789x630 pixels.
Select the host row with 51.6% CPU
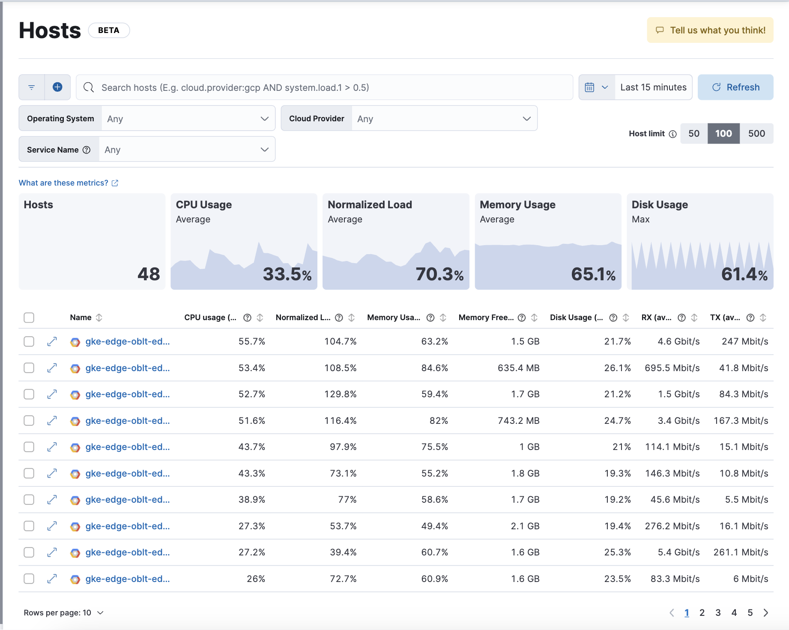point(29,421)
